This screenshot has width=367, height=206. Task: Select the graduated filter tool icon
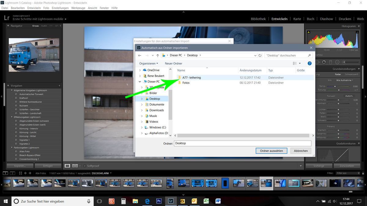click(331, 62)
